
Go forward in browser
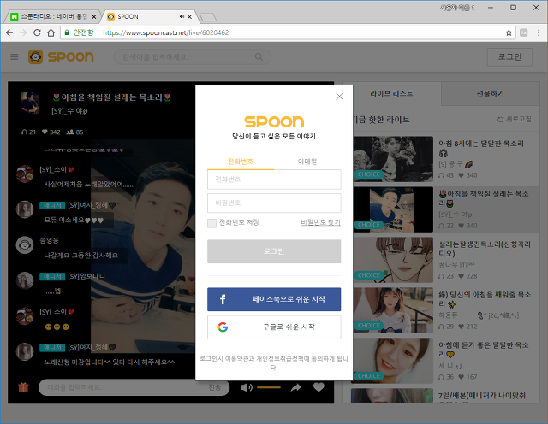click(x=23, y=32)
